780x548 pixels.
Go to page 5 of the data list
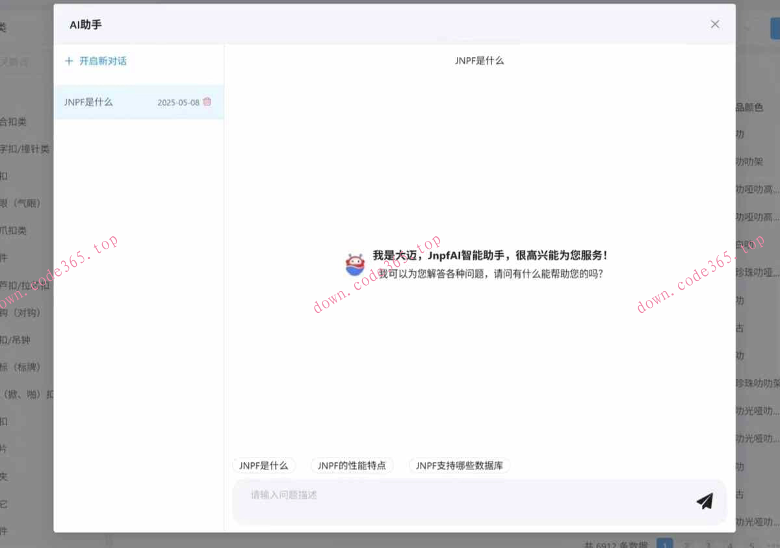[751, 544]
